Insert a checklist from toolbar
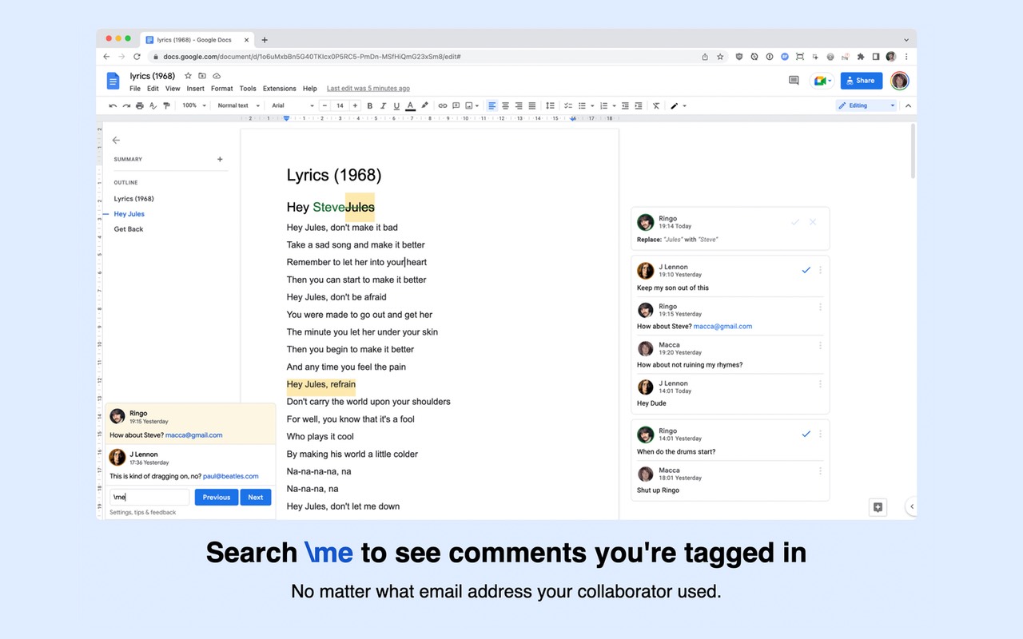Image resolution: width=1023 pixels, height=639 pixels. 568,105
